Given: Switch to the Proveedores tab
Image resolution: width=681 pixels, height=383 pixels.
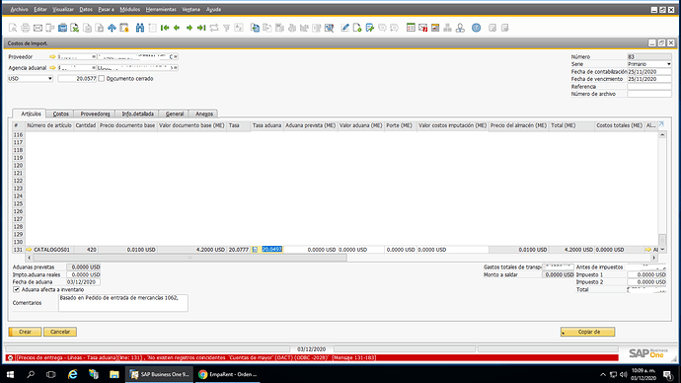Looking at the screenshot, I should [x=95, y=114].
